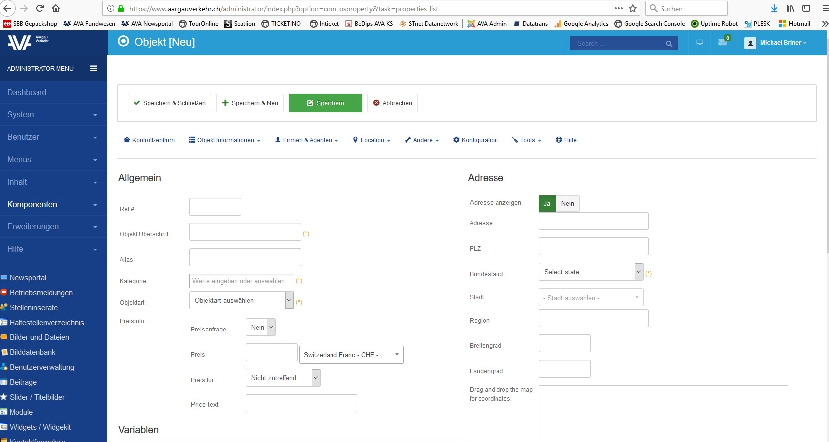Image resolution: width=829 pixels, height=442 pixels.
Task: Open the monitor preview icon in header
Action: pos(700,43)
